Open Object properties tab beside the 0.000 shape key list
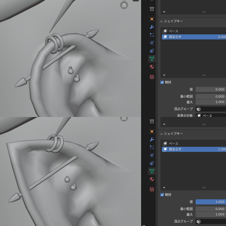Image resolution: width=226 pixels, height=226 pixels. 152,19
